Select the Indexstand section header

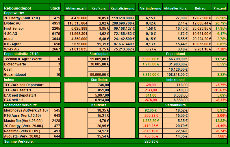tap(175, 80)
